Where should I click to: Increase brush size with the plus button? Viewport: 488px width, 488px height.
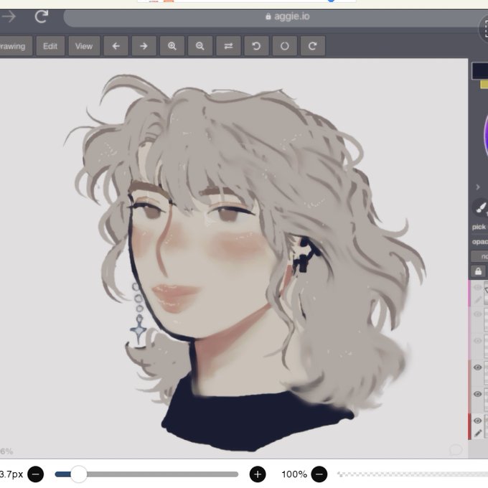tap(258, 474)
